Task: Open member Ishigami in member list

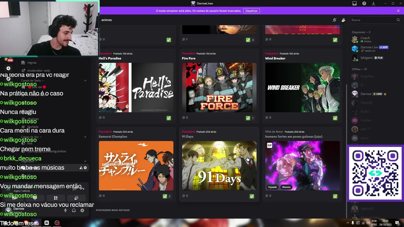Action: pyautogui.click(x=376, y=58)
